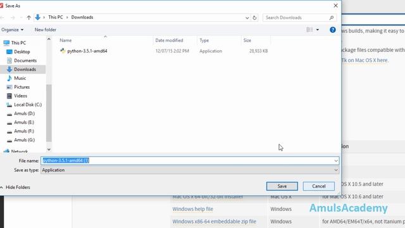Click the sidebar scroll up arrow

click(x=49, y=39)
